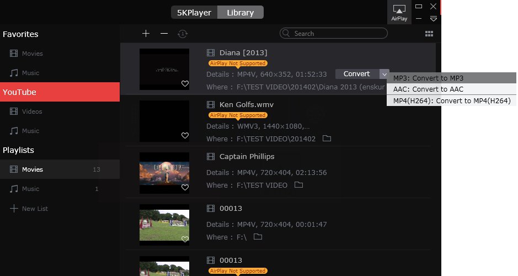The width and height of the screenshot is (518, 276).
Task: Click the Convert button
Action: pyautogui.click(x=357, y=74)
